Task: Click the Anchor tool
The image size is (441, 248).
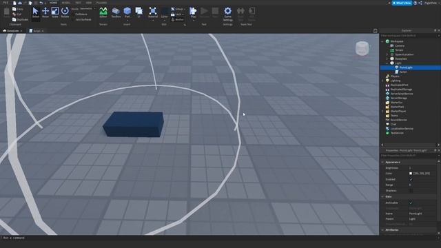Action: (177, 19)
